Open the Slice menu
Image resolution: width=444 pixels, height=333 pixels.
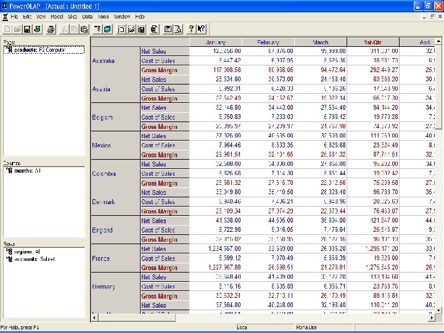pyautogui.click(x=73, y=17)
